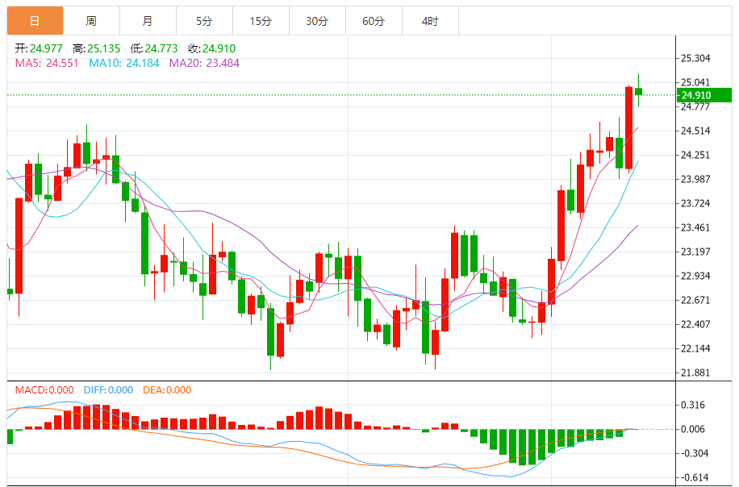The width and height of the screenshot is (739, 487).
Task: Click the latest green candlestick at chart right
Action: (639, 91)
